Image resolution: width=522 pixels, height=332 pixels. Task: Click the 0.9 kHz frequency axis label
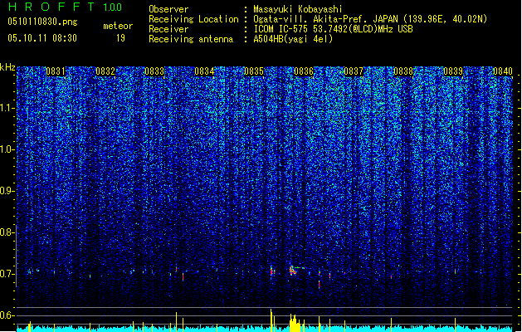tap(7, 191)
